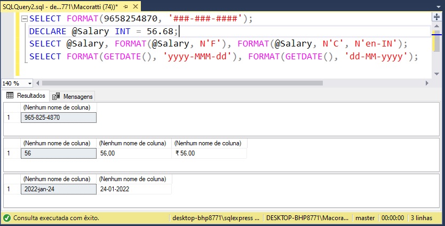This screenshot has width=445, height=226.
Task: Click the server name desktop-bhp8771\sqlexpress
Action: tap(216, 218)
